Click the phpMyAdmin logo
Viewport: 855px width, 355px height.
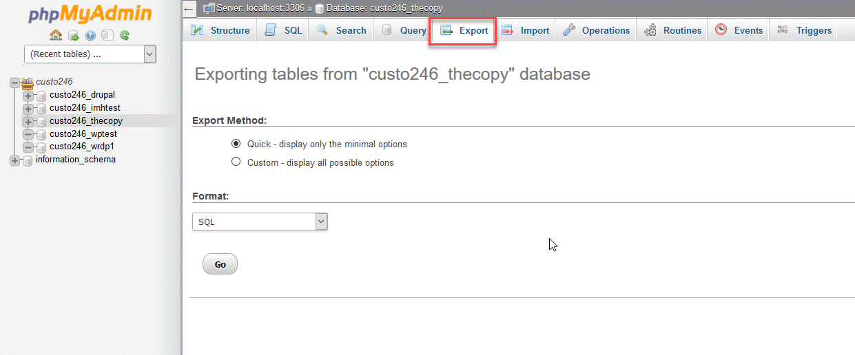[x=90, y=14]
